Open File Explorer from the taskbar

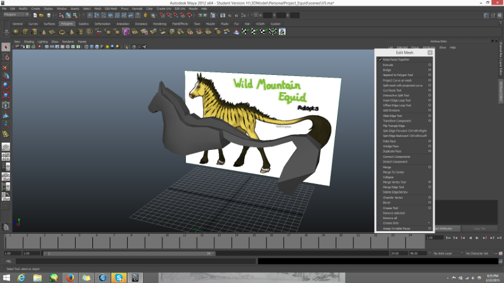[x=38, y=278]
